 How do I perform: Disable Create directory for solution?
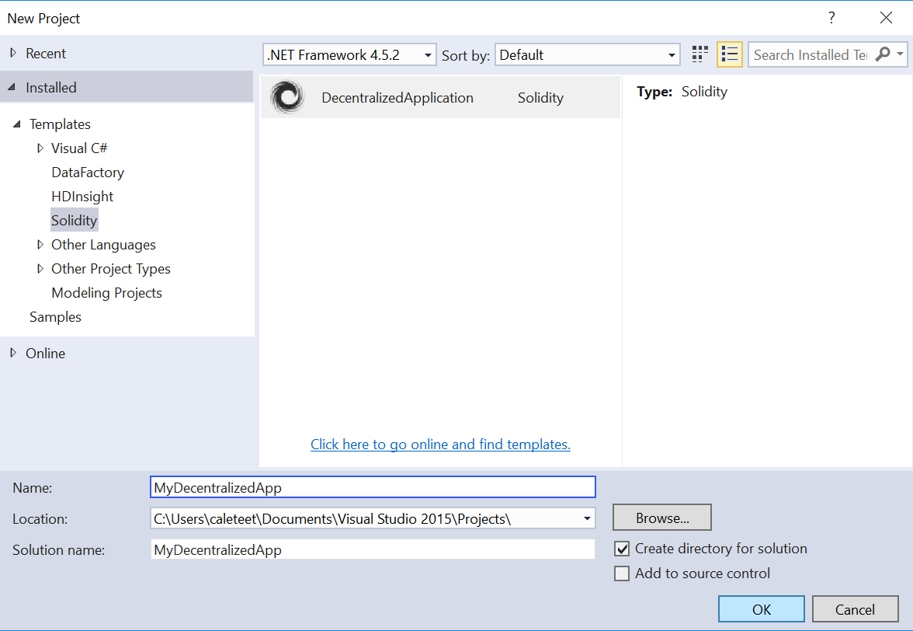622,549
